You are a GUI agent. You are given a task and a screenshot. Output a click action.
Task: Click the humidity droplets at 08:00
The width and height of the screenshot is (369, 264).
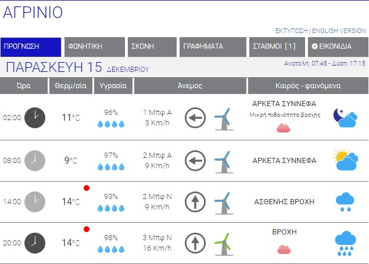(x=110, y=167)
